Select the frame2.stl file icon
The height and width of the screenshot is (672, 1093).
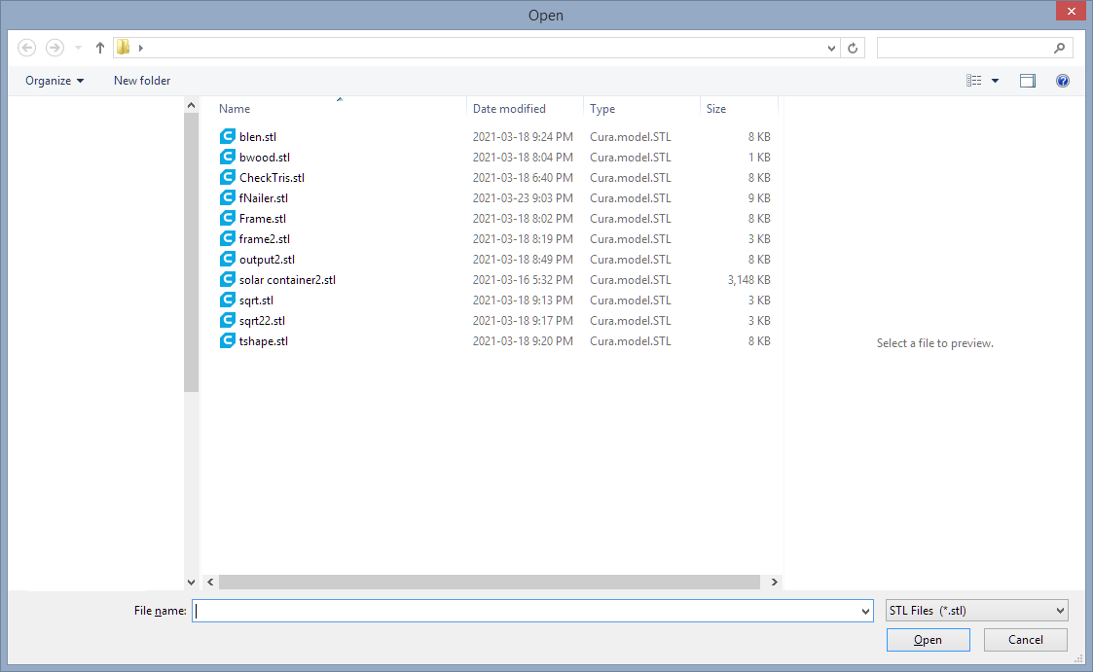coord(227,239)
